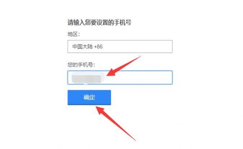Click the 请输入您要设置的手机号 heading

point(100,23)
